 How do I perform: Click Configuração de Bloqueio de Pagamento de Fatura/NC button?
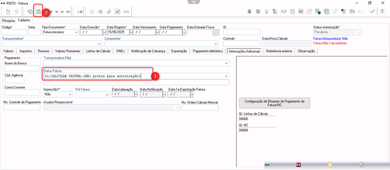275,103
